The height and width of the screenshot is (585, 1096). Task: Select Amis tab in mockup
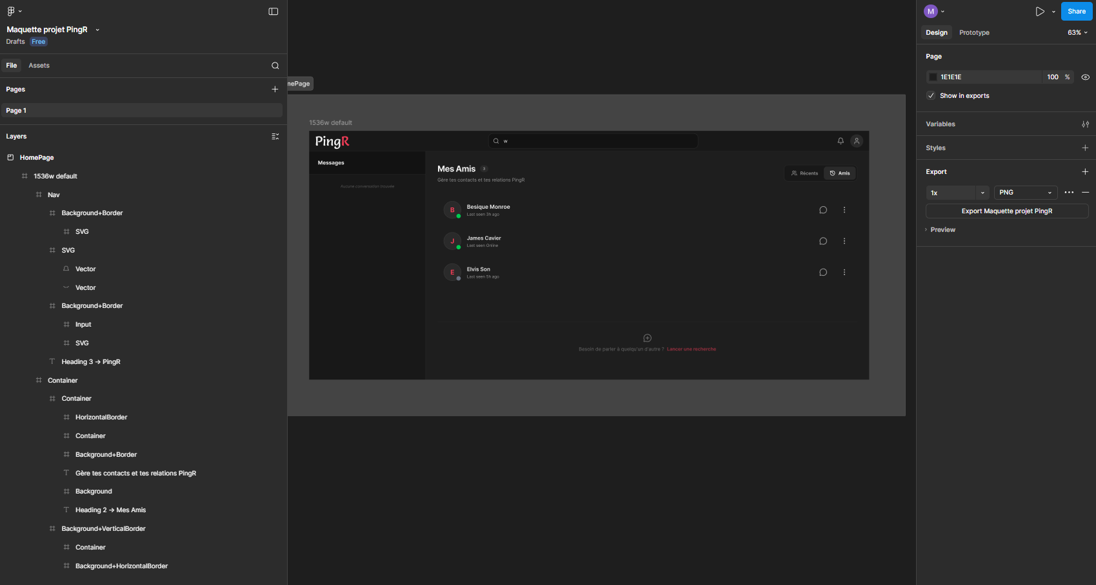point(840,173)
